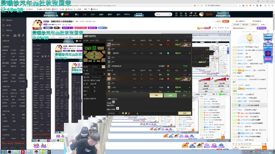275x154 pixels.
Task: Uncheck the third checked box in left panel
Action: point(92,95)
